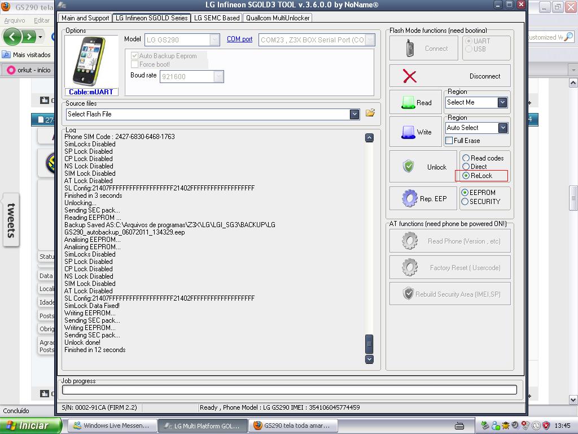Screen dimensions: 578x434
Task: Click the Firefox search magnifier icon
Action: tap(568, 37)
